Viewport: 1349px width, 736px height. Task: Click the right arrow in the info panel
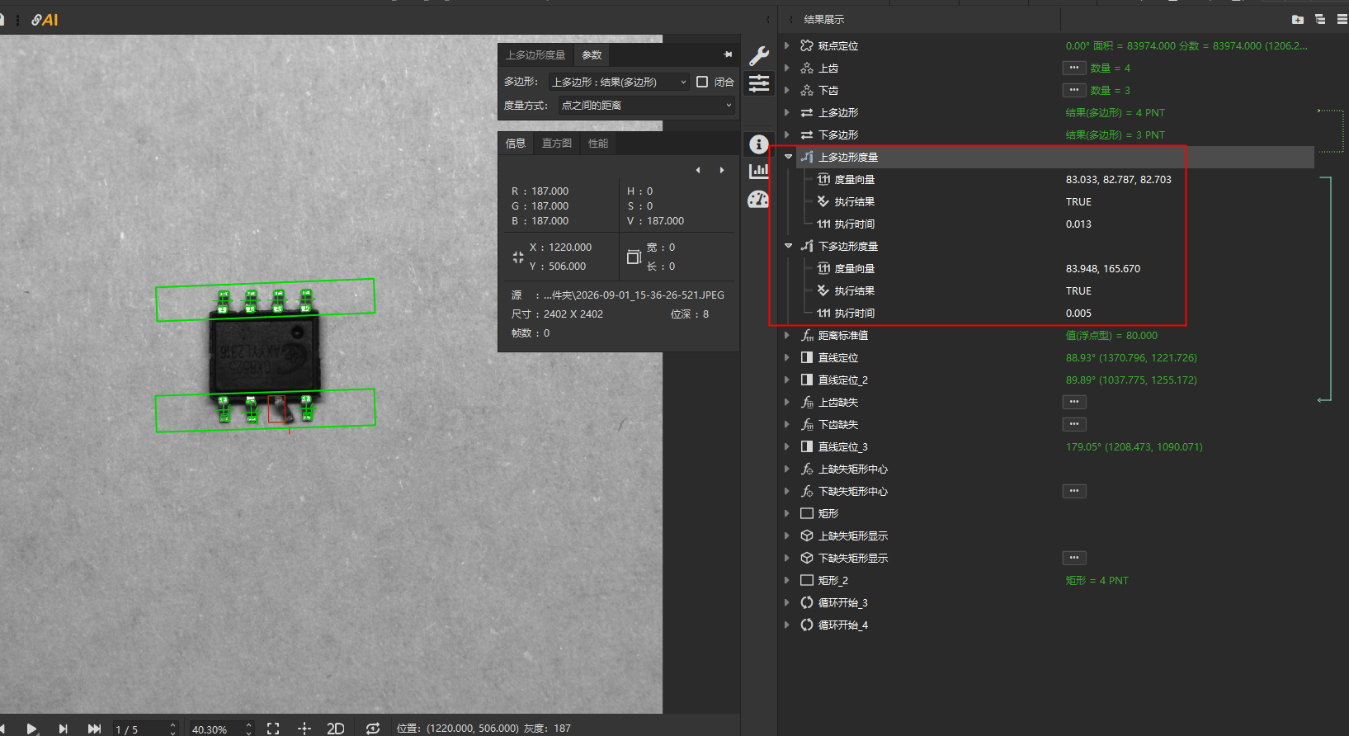pyautogui.click(x=722, y=170)
